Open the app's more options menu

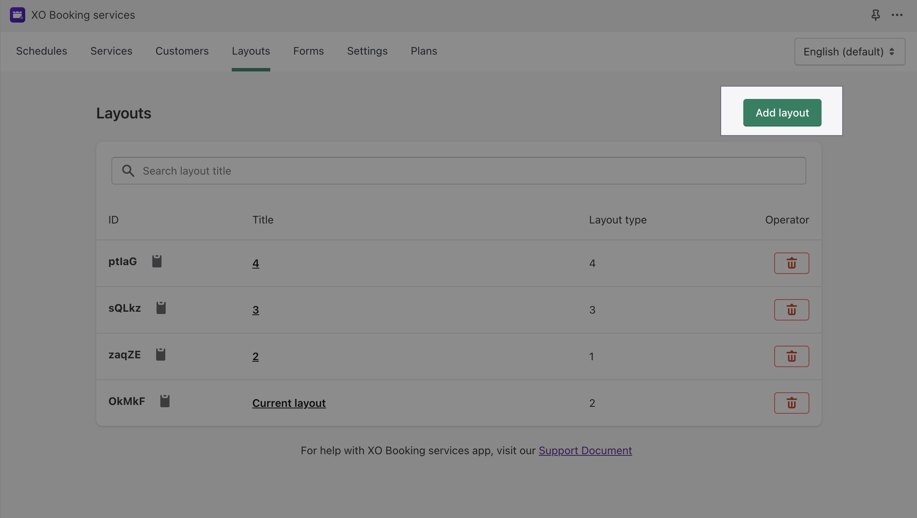(x=897, y=15)
